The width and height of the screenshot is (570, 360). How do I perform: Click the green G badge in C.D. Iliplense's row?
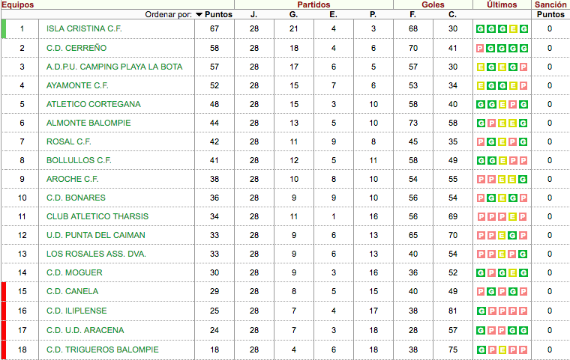(480, 310)
